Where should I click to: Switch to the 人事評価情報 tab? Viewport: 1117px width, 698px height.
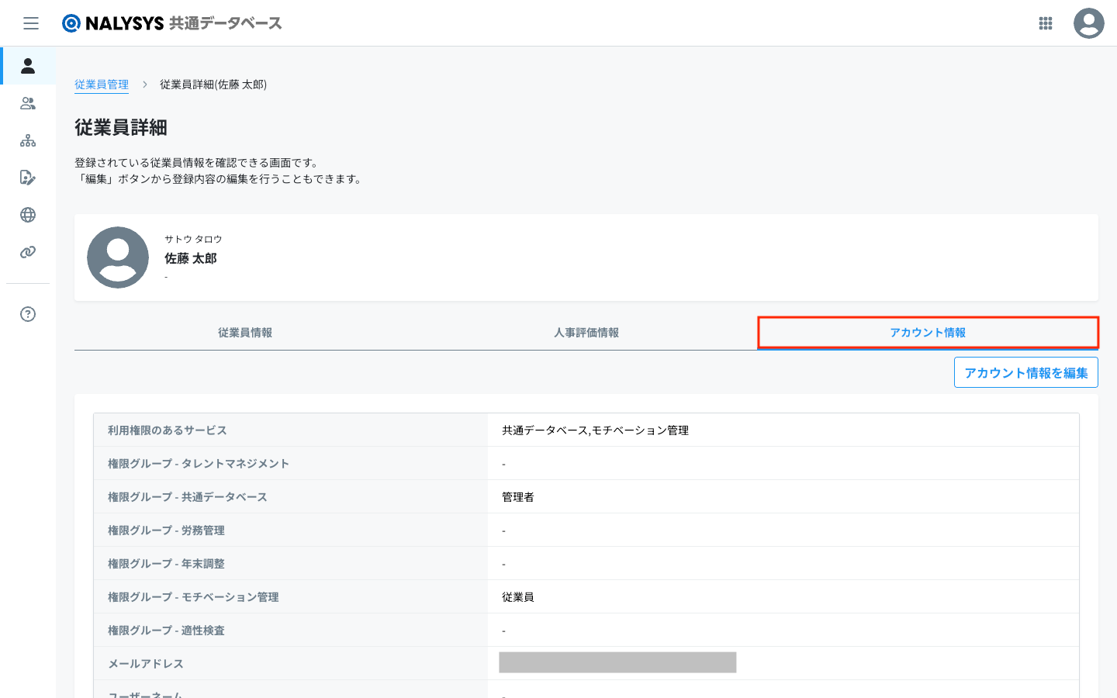586,333
